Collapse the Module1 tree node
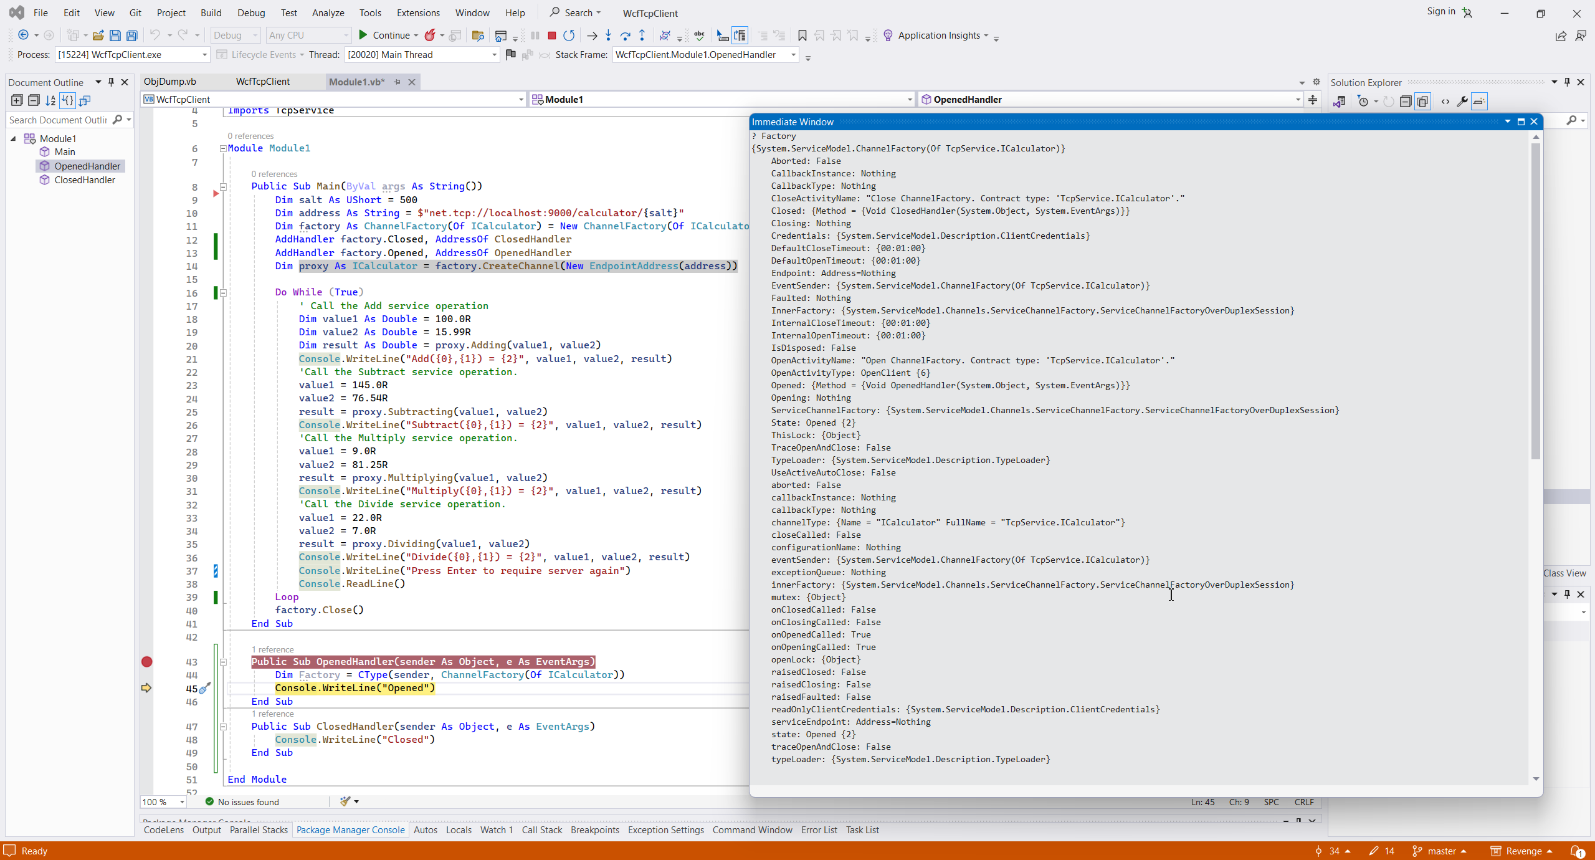 tap(14, 138)
